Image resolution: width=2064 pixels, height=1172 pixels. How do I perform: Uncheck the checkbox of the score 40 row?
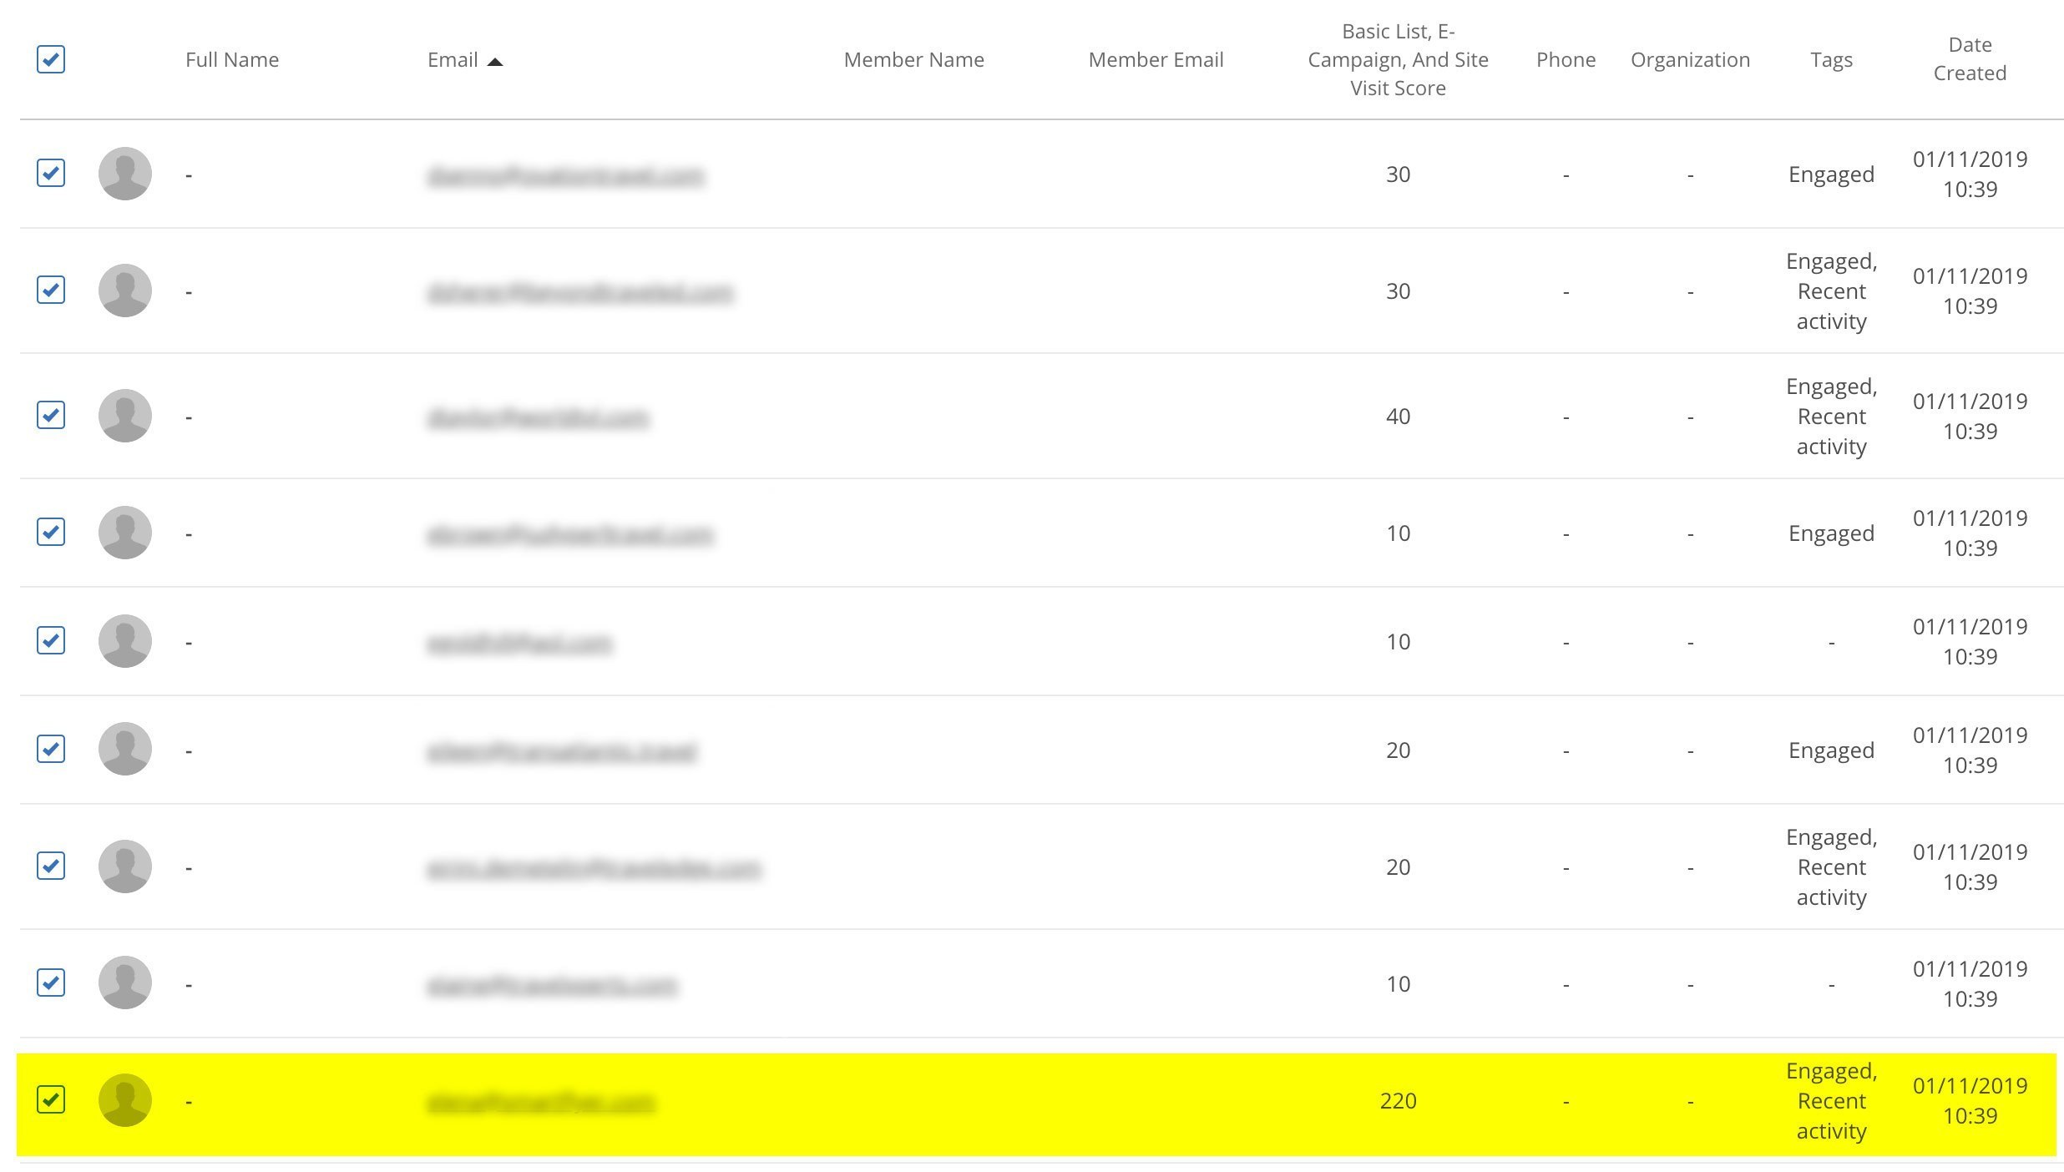tap(51, 415)
